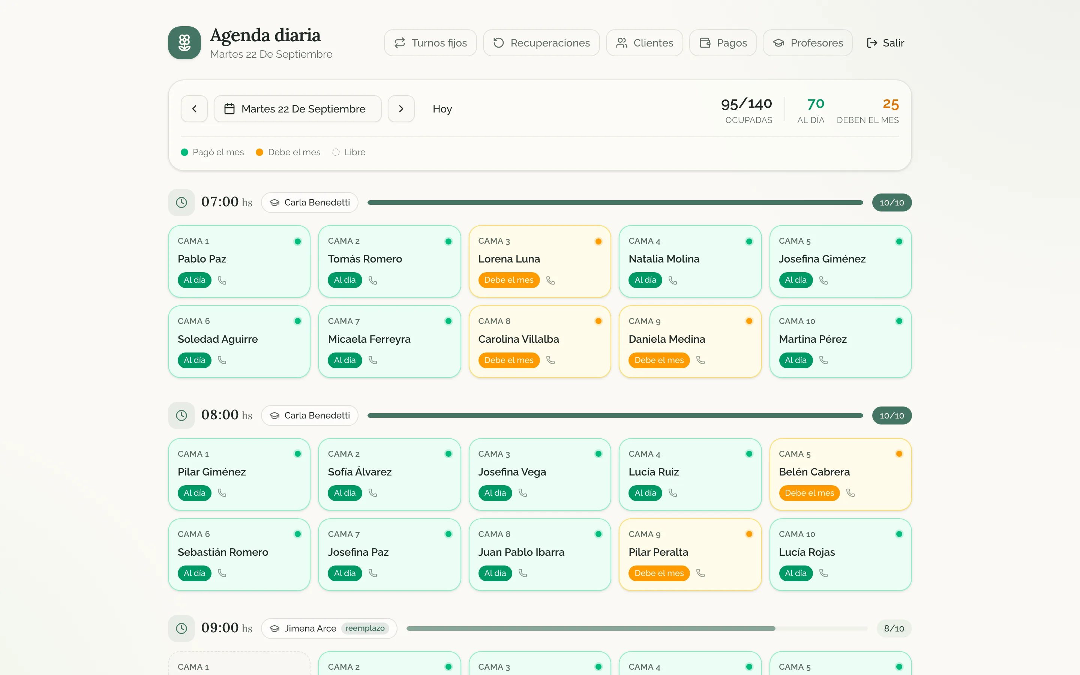Click the 09:00 occupancy progress bar
The image size is (1080, 675).
pyautogui.click(x=637, y=628)
